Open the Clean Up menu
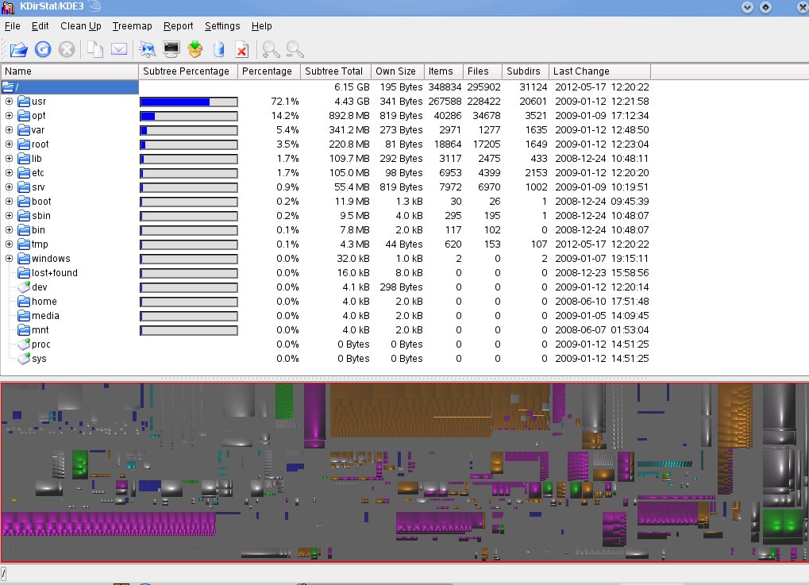The image size is (809, 585). [x=80, y=26]
